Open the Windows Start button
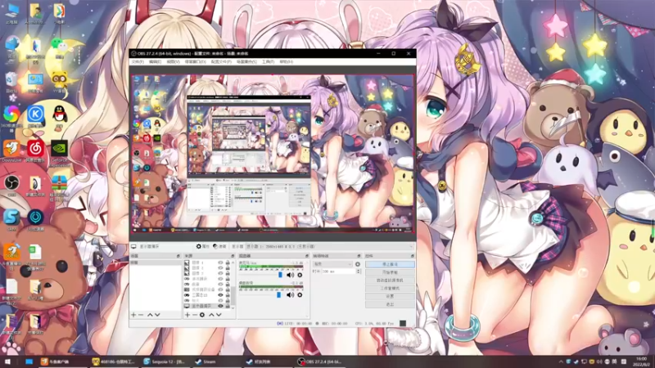The image size is (655, 368). click(x=7, y=361)
